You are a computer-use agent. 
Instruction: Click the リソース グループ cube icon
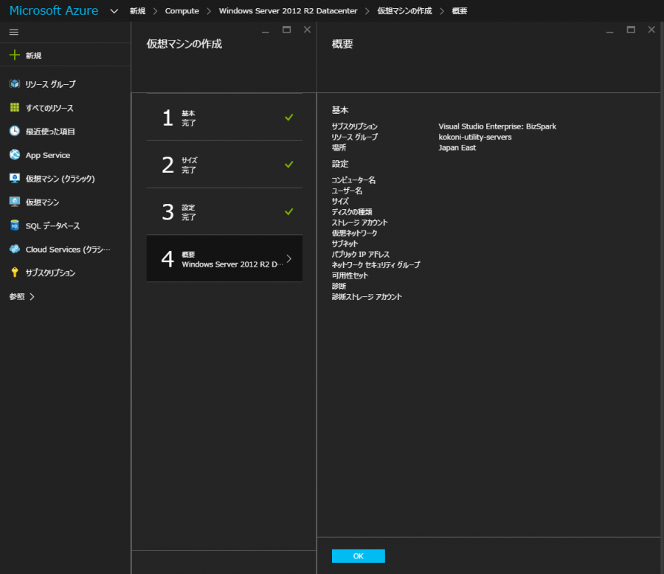coord(15,84)
